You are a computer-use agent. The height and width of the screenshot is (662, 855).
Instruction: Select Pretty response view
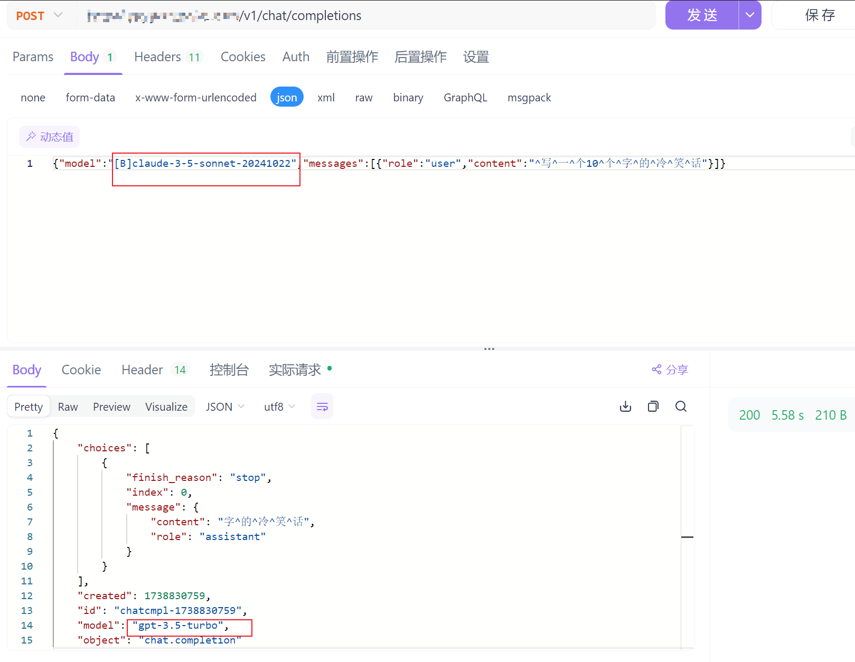(x=29, y=406)
